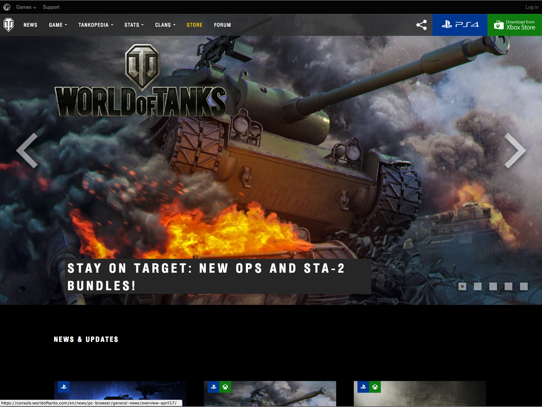Open the Forum menu item

[222, 25]
